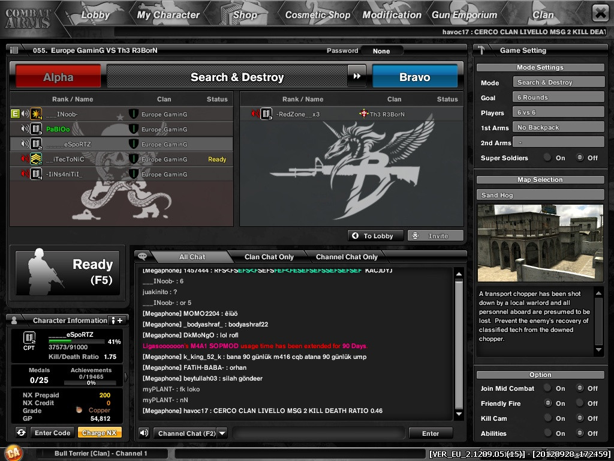Switch to Channel Chat Only tab
This screenshot has width=614, height=461.
click(347, 257)
